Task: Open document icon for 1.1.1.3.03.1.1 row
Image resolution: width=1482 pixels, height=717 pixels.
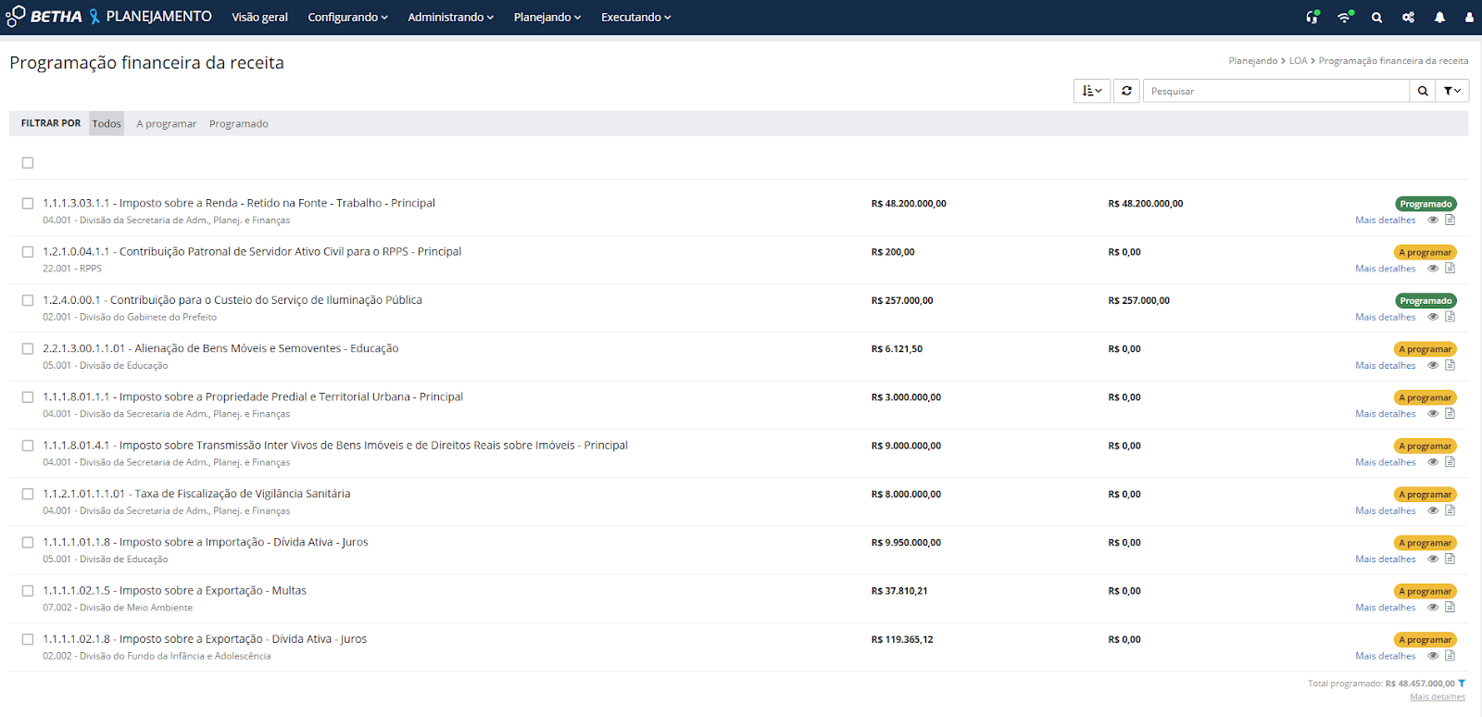Action: click(1451, 220)
